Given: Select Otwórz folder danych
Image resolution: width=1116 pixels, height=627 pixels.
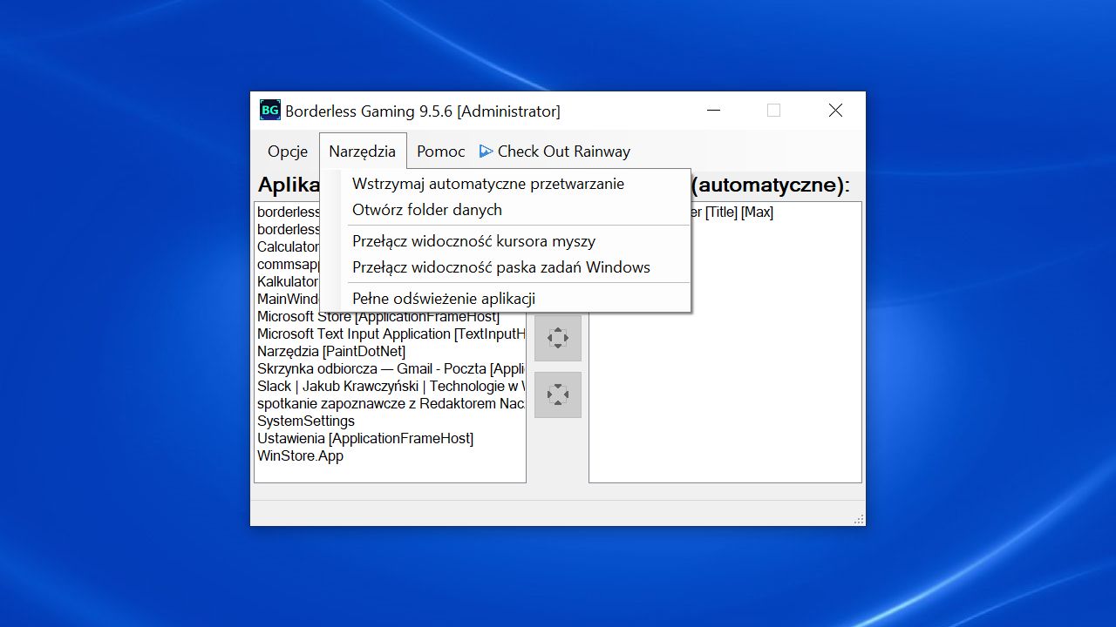Looking at the screenshot, I should (506, 210).
